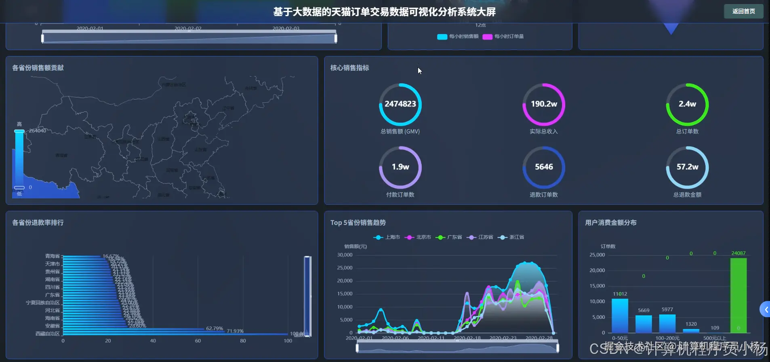
Task: Click the 500元以上 axis label
Action: (x=715, y=338)
